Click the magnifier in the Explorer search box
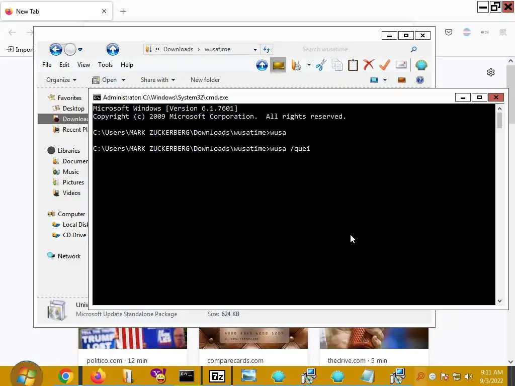The image size is (515, 386). click(413, 49)
